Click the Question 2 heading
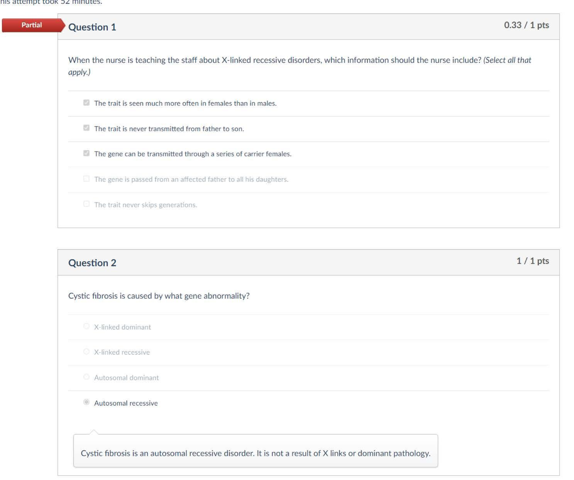The width and height of the screenshot is (574, 480). 92,262
